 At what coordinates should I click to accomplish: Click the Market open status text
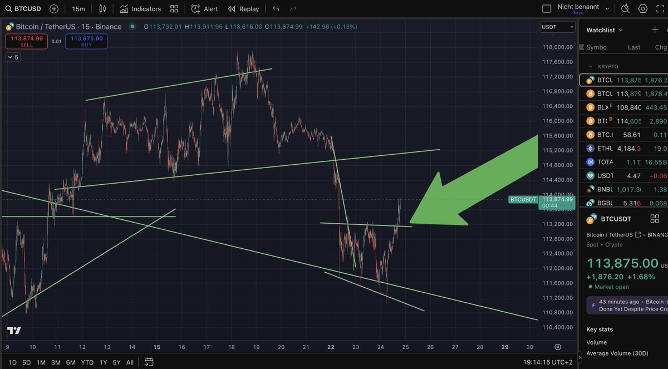612,287
